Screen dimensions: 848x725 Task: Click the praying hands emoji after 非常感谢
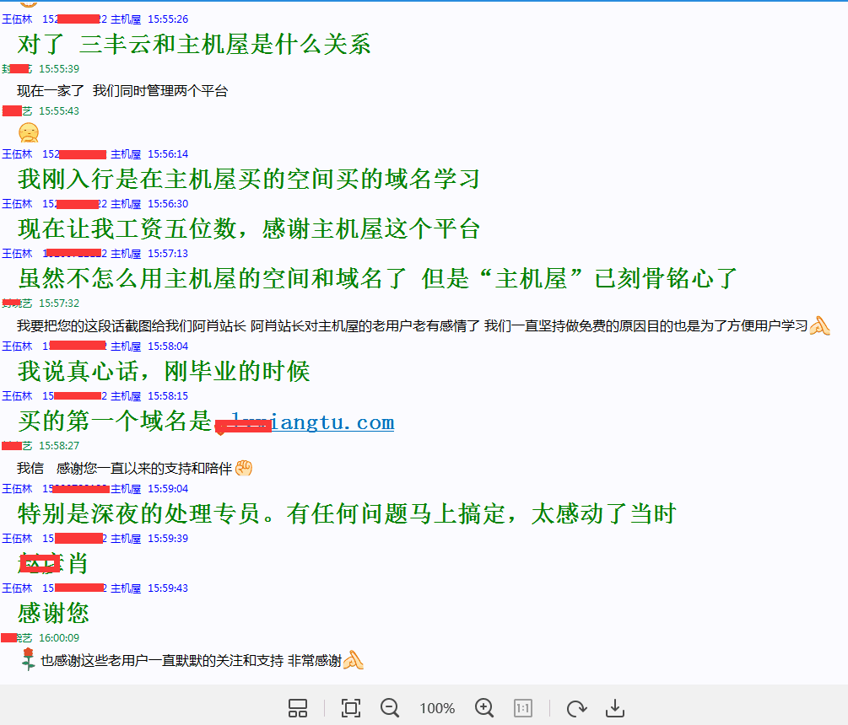tap(354, 661)
